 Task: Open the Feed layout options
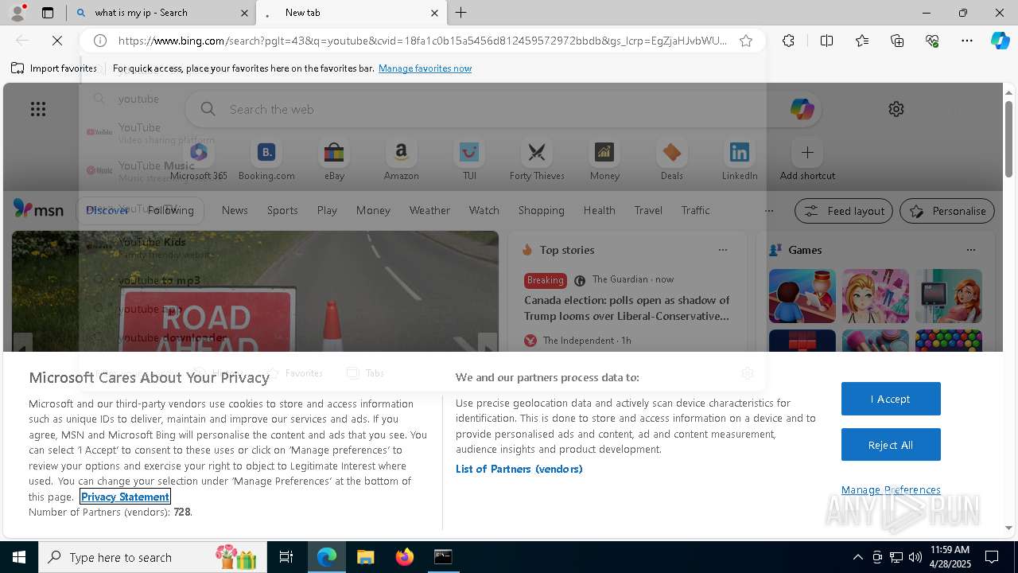pos(843,211)
